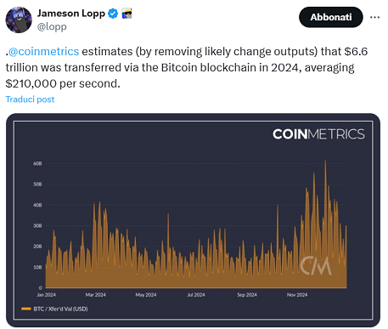The image size is (388, 329).
Task: Open the Jameson Lopp display name
Action: click(71, 14)
